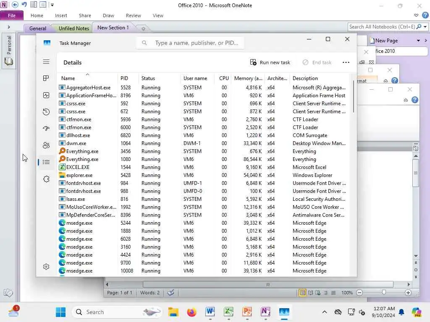
Task: Click the New Page button in OneNote
Action: point(384,41)
